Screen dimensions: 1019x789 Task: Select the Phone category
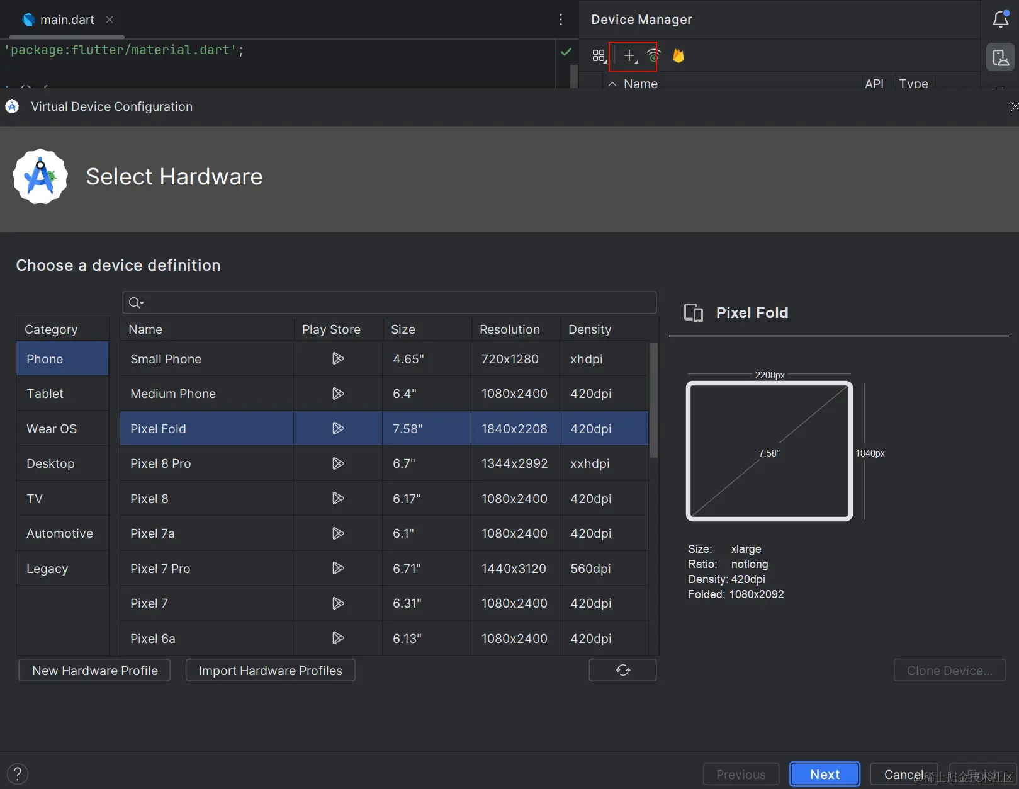pos(62,359)
